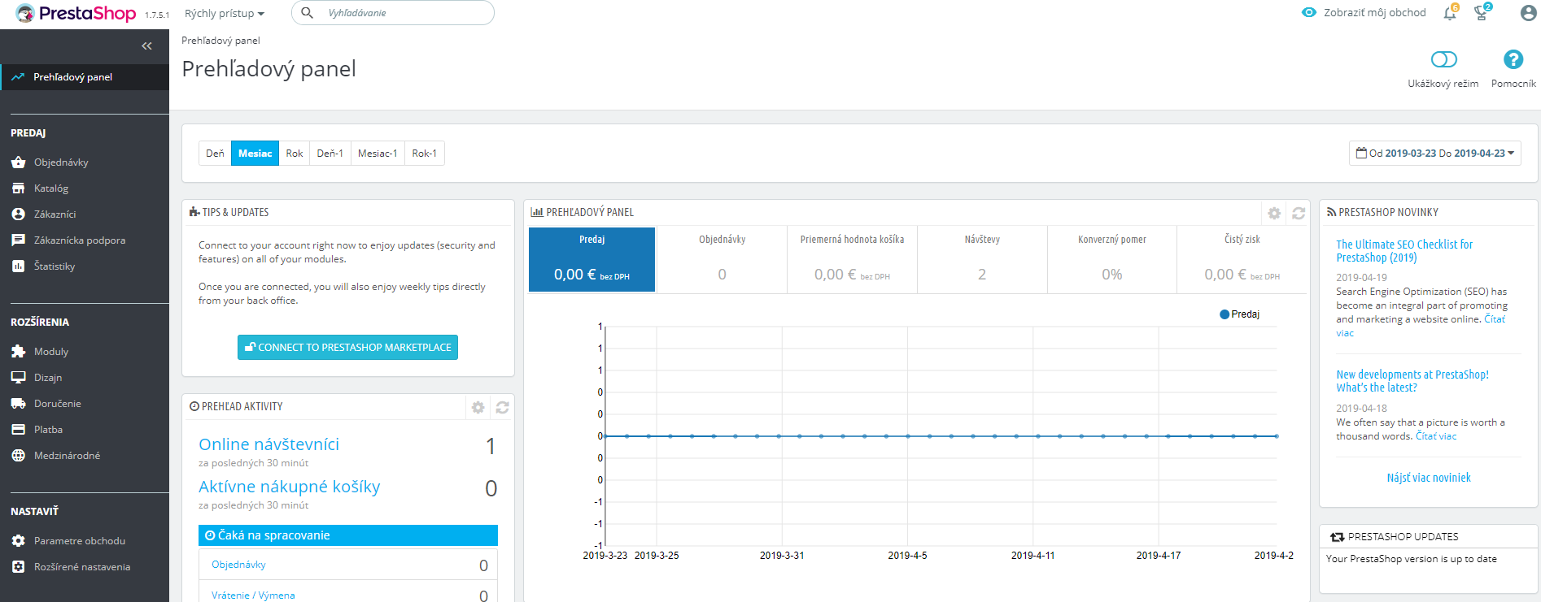Click Nájsť viac noviniek link
The height and width of the screenshot is (602, 1541).
point(1429,478)
